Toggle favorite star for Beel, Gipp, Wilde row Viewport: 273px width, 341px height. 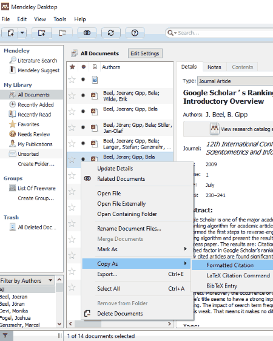[x=72, y=95]
